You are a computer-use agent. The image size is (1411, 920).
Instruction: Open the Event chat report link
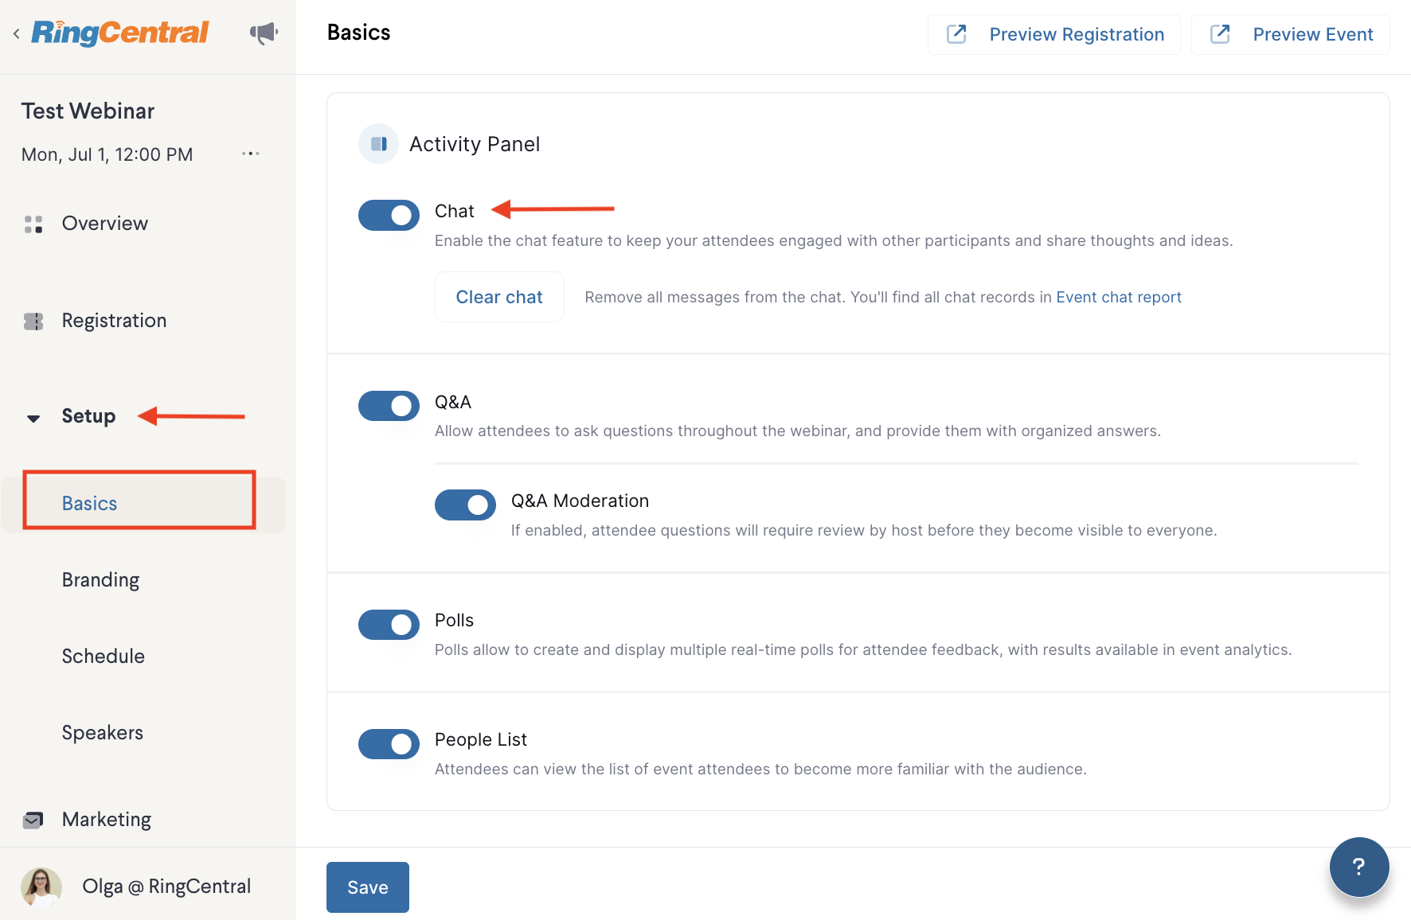pyautogui.click(x=1119, y=297)
